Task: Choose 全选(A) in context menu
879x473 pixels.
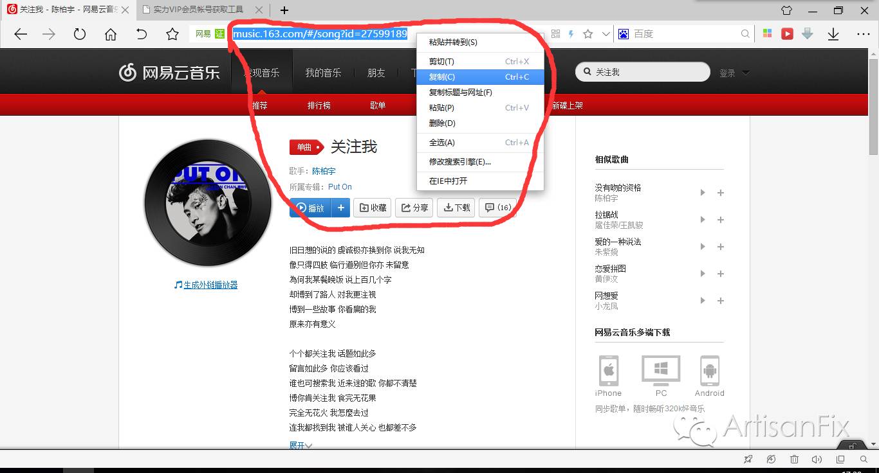Action: [x=480, y=143]
